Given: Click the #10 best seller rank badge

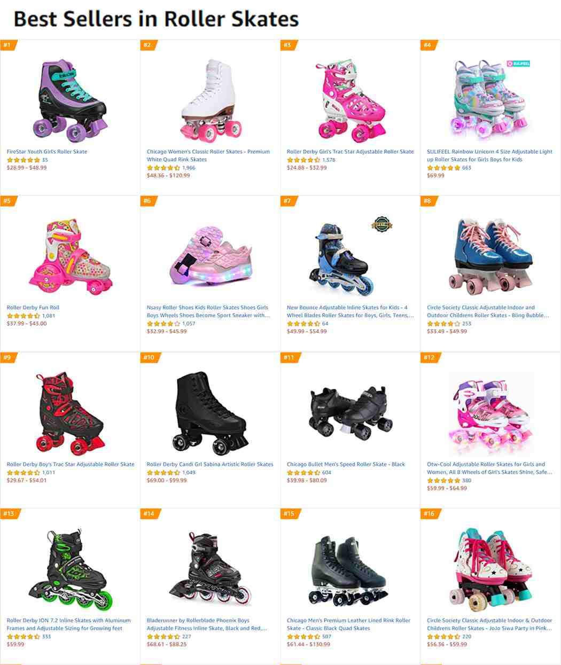Looking at the screenshot, I should [149, 357].
